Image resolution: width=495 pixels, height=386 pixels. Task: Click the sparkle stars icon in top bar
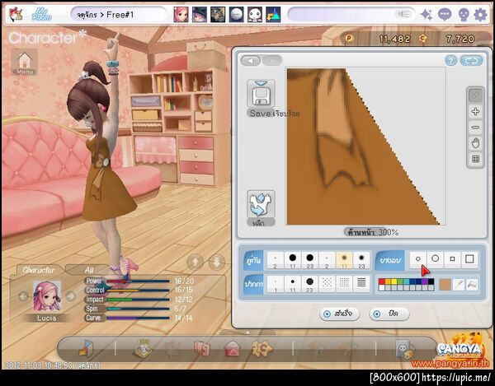coord(427,15)
